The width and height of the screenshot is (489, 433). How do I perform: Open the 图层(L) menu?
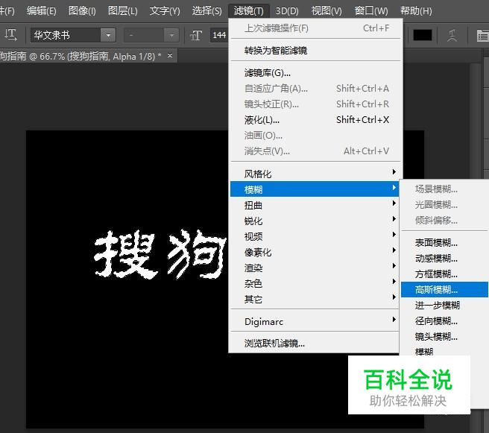pyautogui.click(x=122, y=11)
